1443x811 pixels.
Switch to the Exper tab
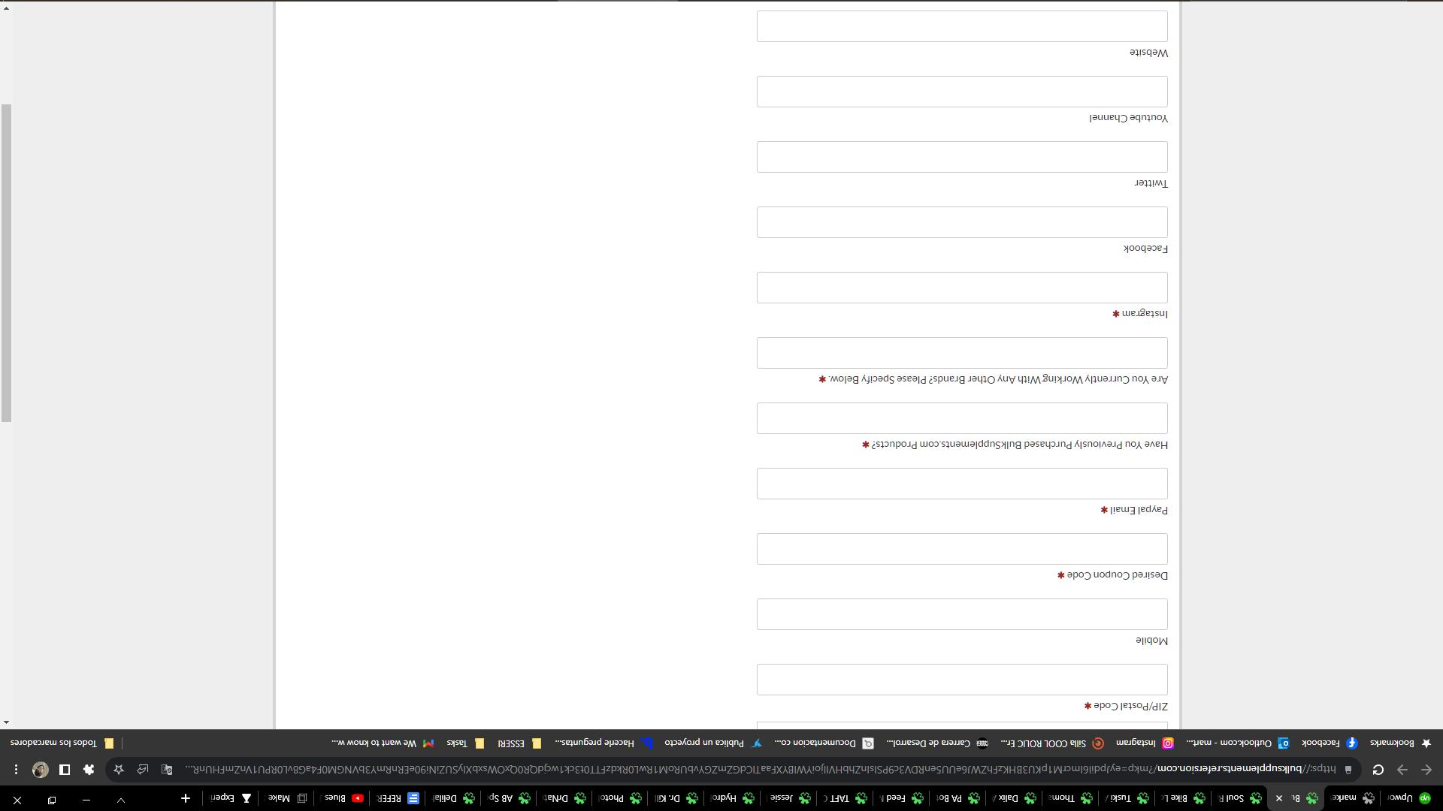pos(231,798)
